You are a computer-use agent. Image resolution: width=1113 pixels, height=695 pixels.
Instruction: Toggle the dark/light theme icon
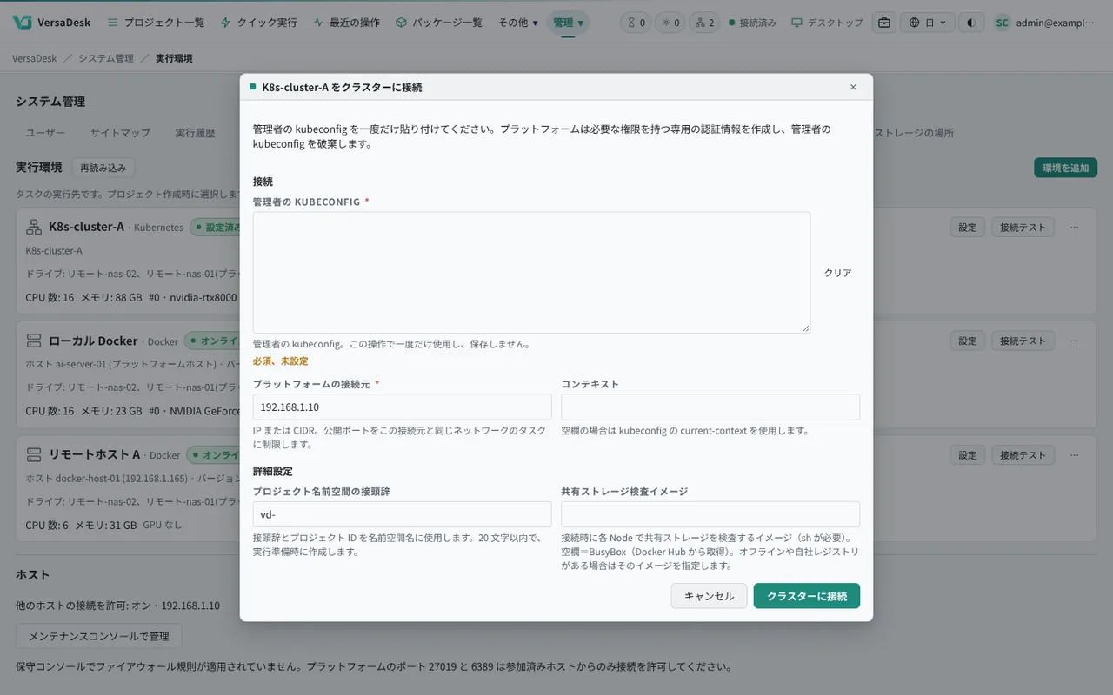(x=971, y=23)
